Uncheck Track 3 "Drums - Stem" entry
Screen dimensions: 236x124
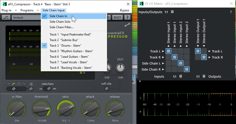pos(74,46)
